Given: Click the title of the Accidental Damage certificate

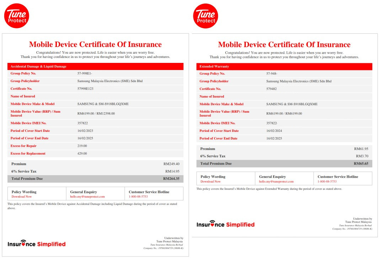Looking at the screenshot, I should pos(95,44).
